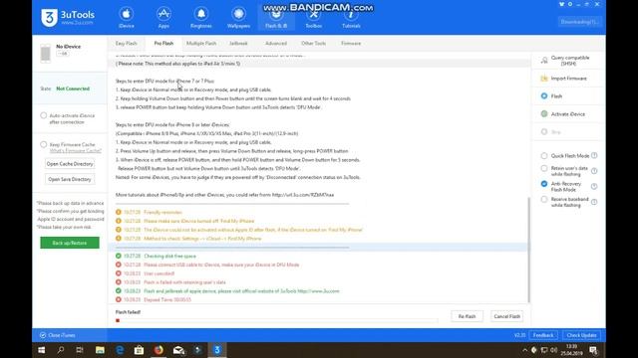Open the Flash & JB section

pyautogui.click(x=276, y=18)
